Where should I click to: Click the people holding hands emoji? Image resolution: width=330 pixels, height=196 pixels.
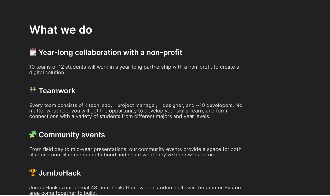click(x=33, y=90)
